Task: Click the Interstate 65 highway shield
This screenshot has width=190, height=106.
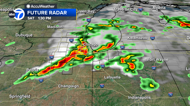Action: pyautogui.click(x=102, y=66)
